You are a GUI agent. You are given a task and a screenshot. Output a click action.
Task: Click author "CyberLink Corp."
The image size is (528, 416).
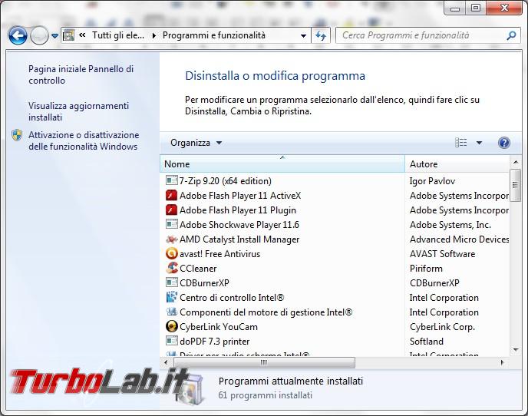coord(443,327)
